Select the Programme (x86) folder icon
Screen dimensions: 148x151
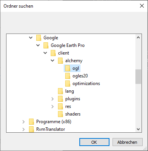(x=31, y=122)
